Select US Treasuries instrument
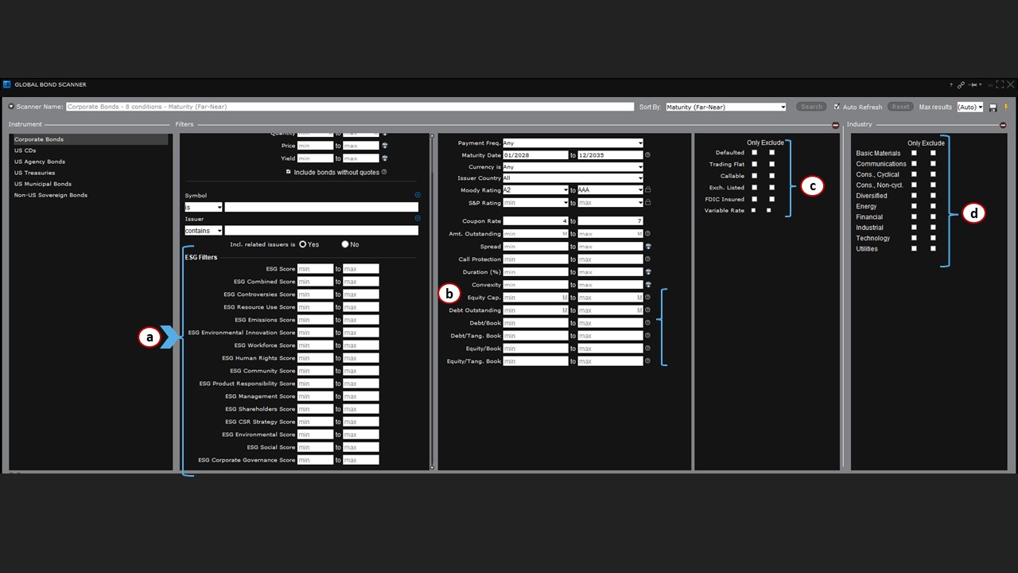 (34, 173)
